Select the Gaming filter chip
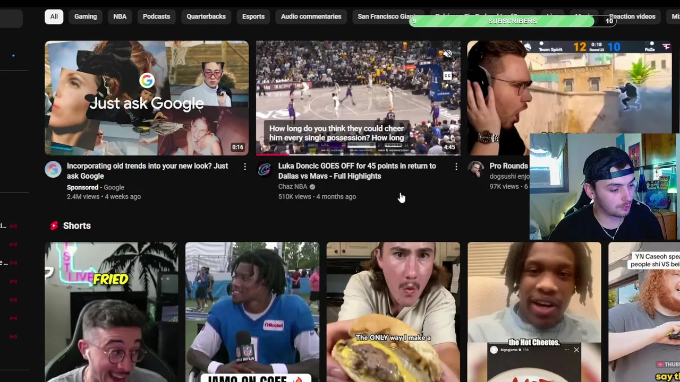 point(86,16)
